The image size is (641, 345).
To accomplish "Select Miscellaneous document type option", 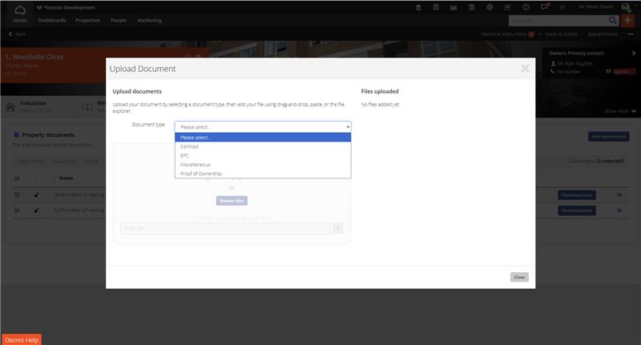I will (196, 164).
